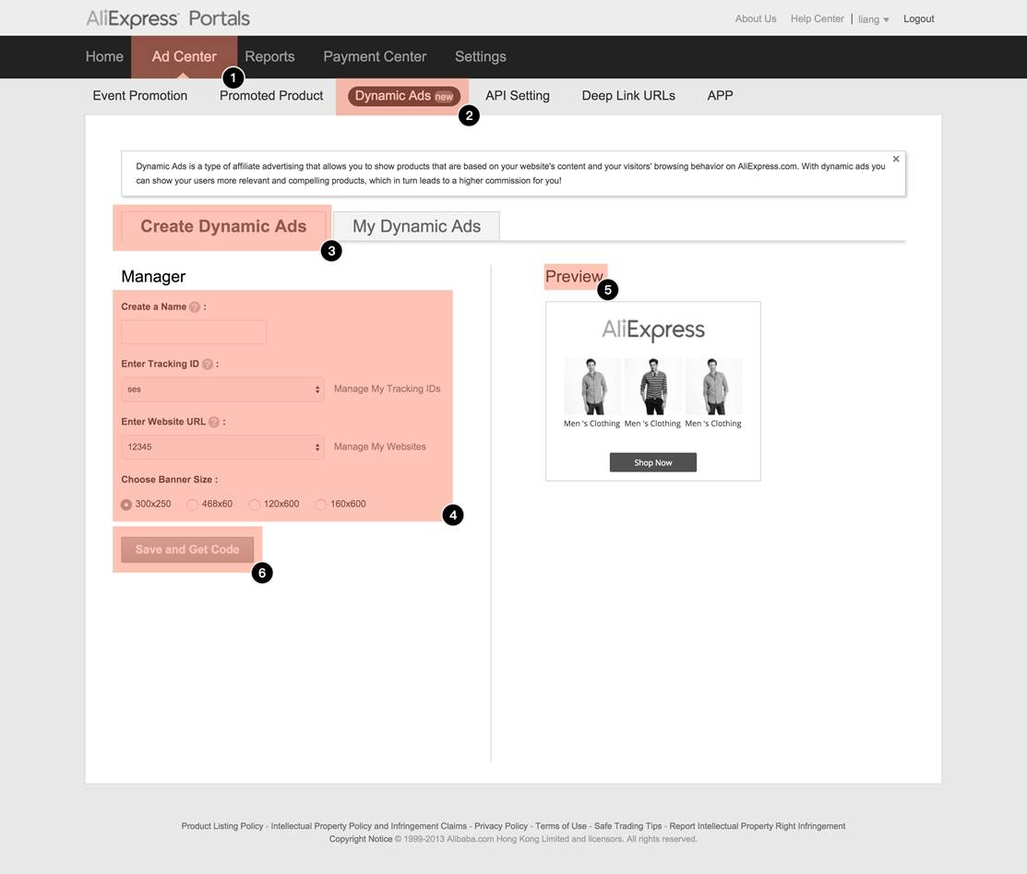Select the 120x600 banner size
Image resolution: width=1027 pixels, height=874 pixels.
[255, 505]
